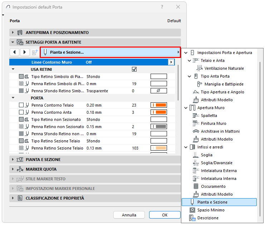This screenshot has height=225, width=265.
Task: Click the Descrizione document icon
Action: point(192,218)
